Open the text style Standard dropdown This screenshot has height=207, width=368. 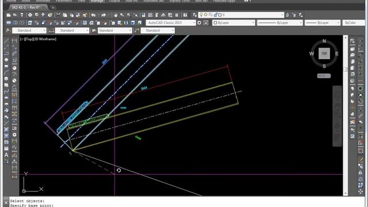click(29, 30)
